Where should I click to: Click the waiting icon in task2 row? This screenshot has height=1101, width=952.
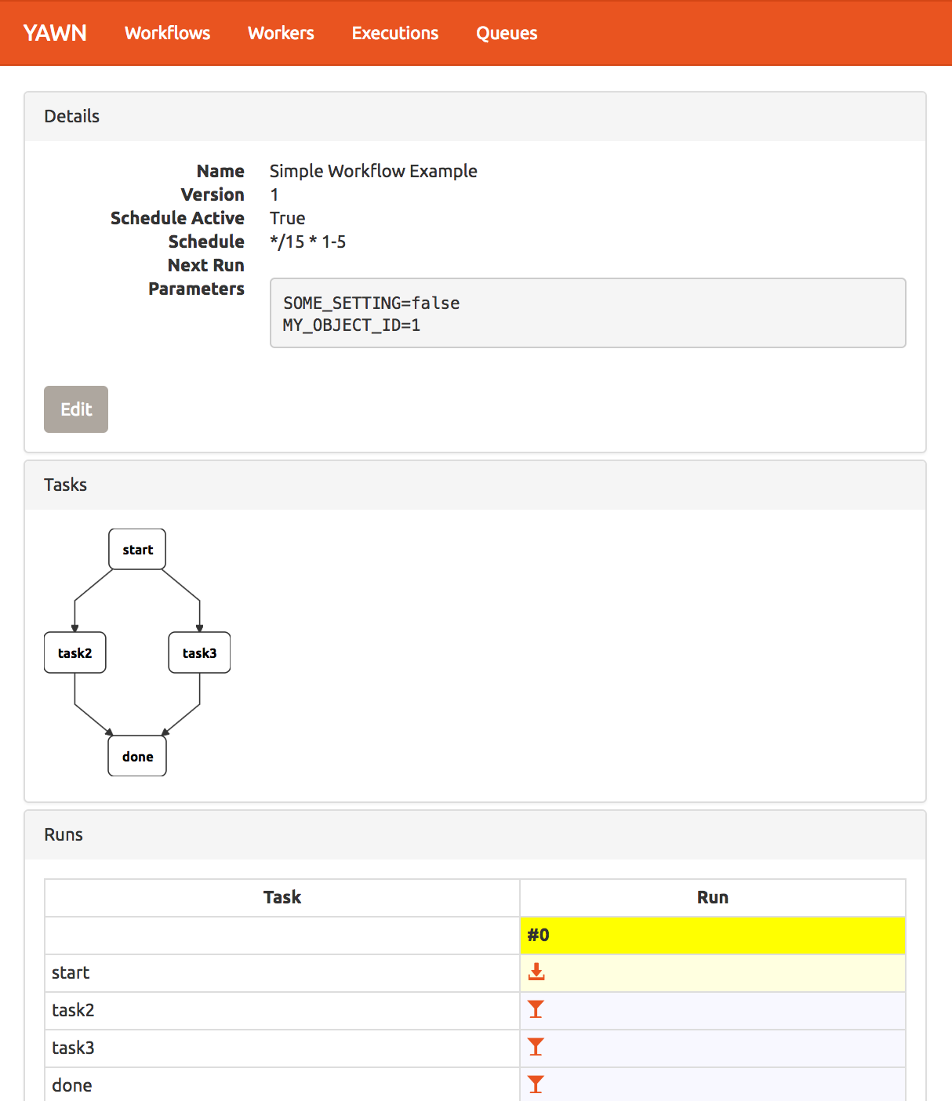pos(536,1010)
